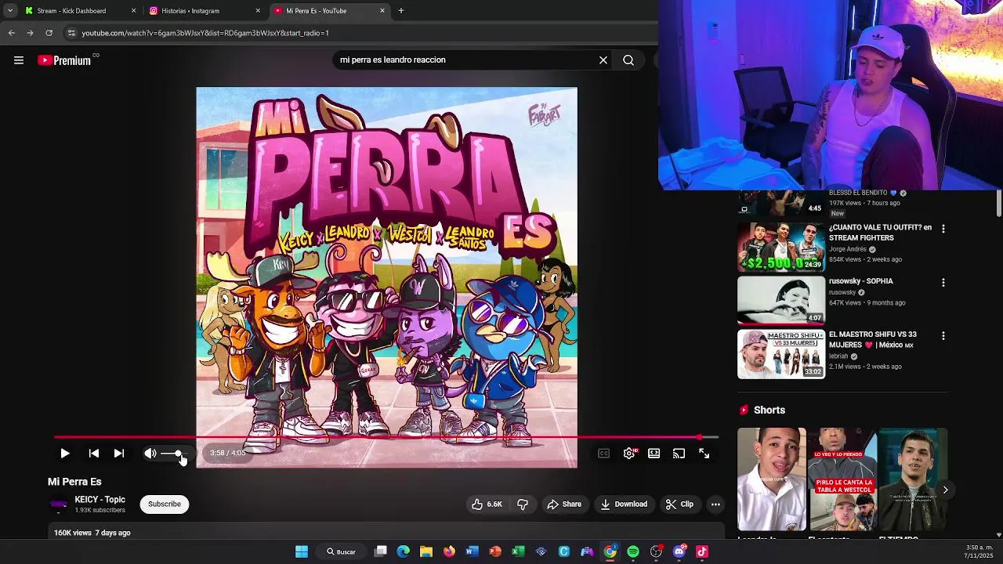1003x564 pixels.
Task: Close the Instagram tab
Action: 258,11
